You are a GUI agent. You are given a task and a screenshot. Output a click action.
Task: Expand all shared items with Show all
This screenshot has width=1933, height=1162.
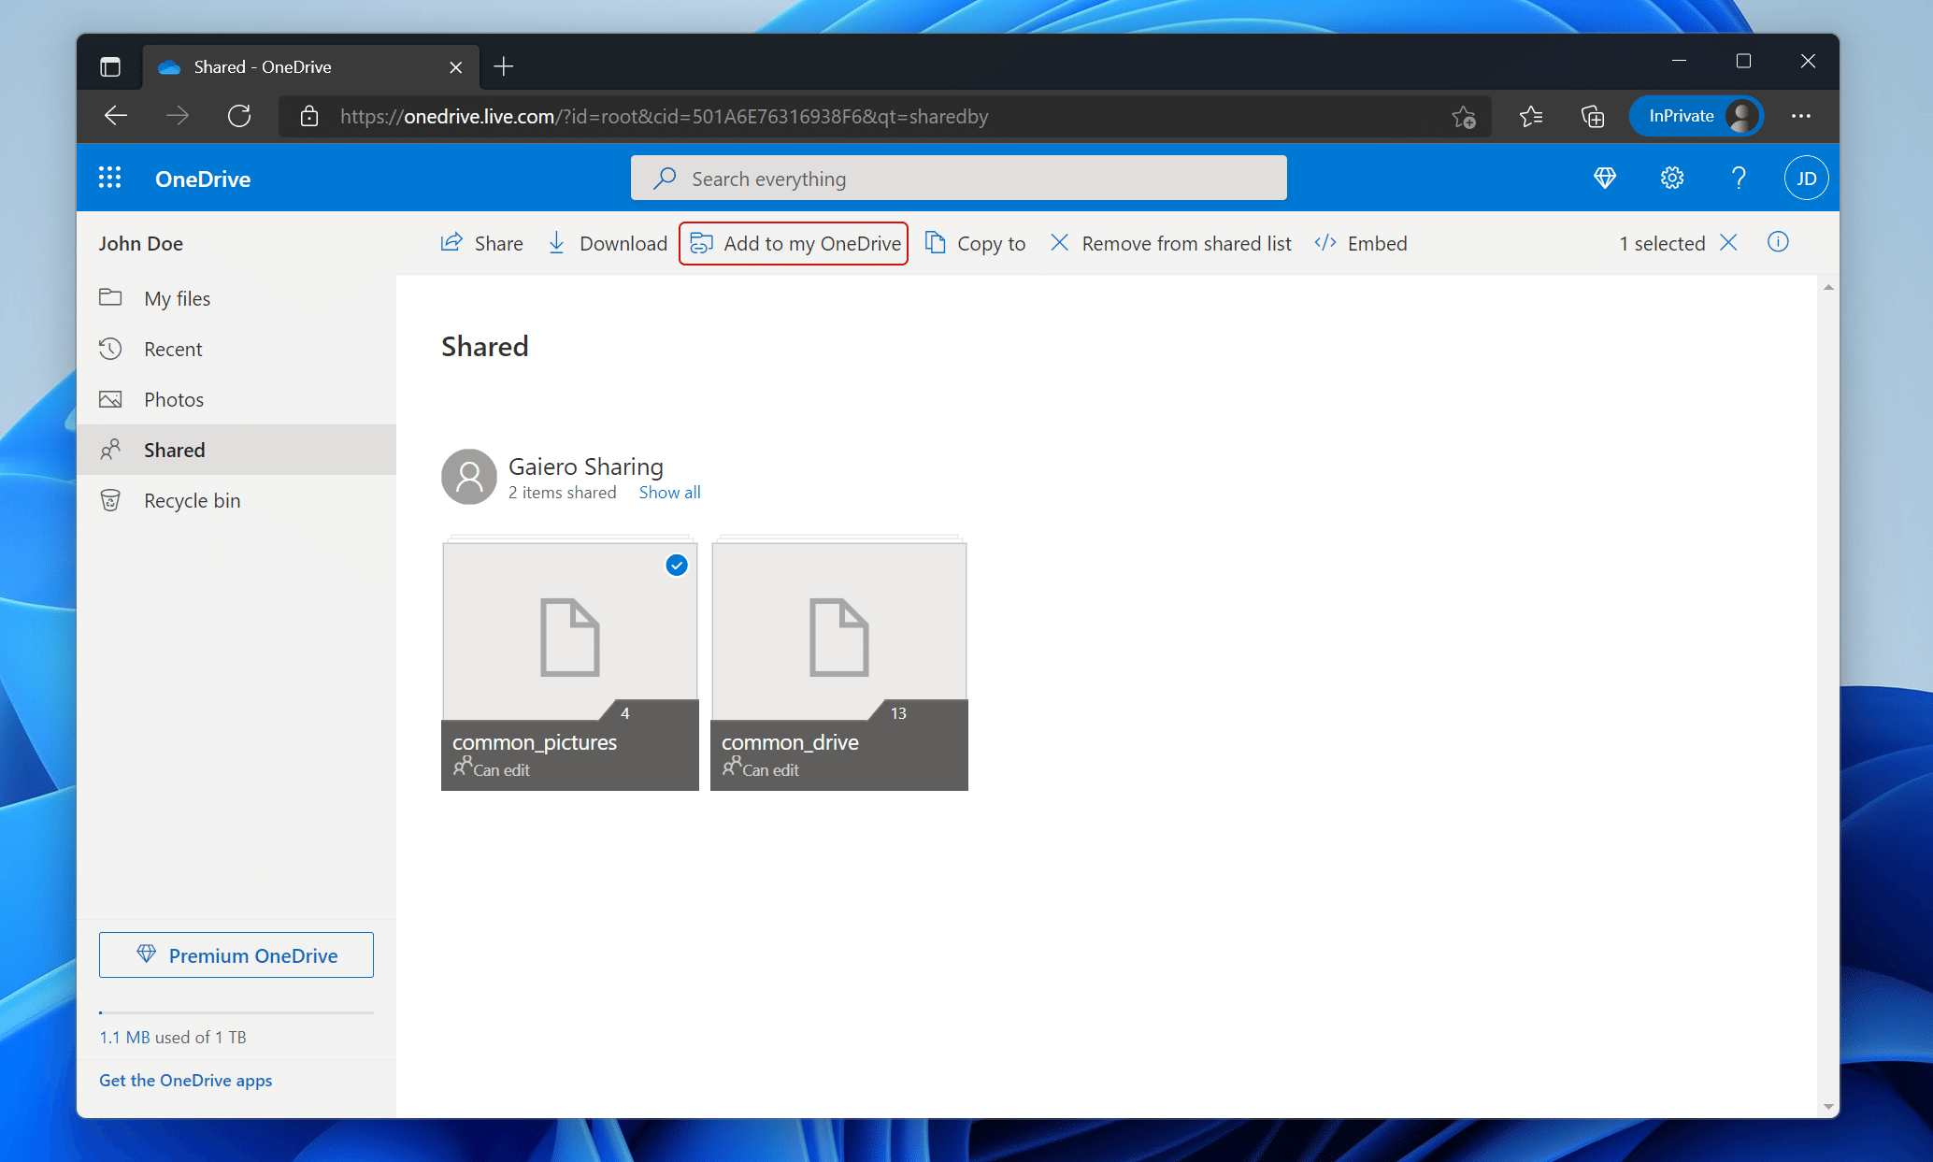[x=669, y=492]
